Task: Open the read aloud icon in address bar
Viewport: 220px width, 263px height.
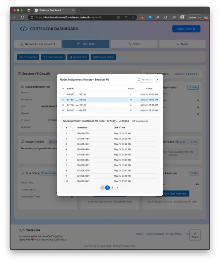Action: click(x=126, y=17)
